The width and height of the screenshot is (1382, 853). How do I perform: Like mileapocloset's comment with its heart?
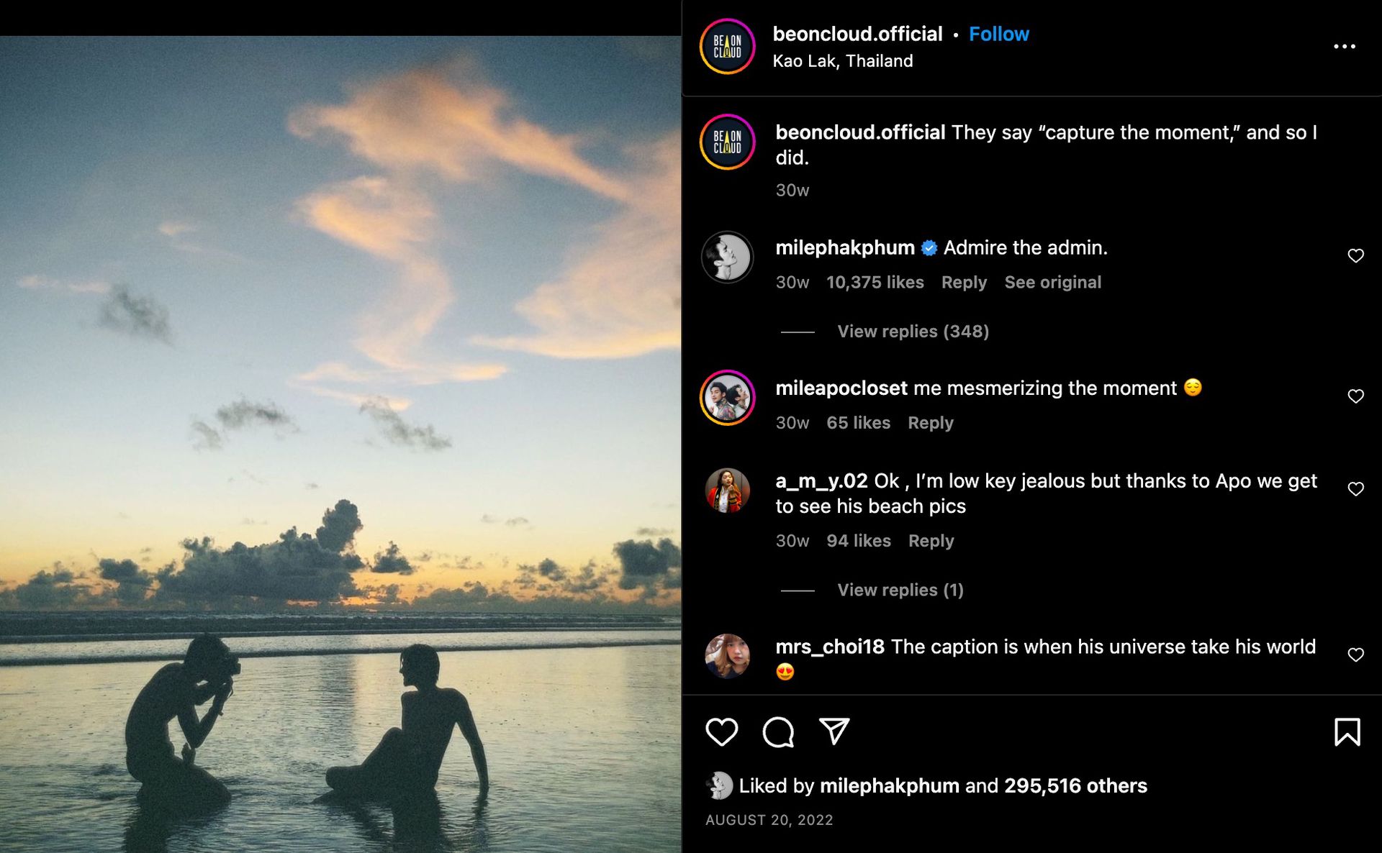tap(1355, 396)
